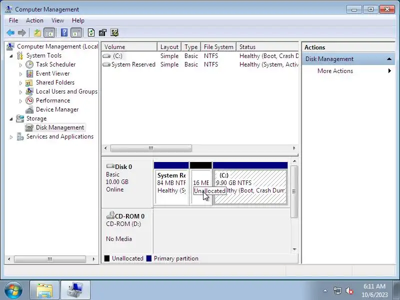The height and width of the screenshot is (300, 400).
Task: Sort by the Layout column header
Action: coord(169,47)
